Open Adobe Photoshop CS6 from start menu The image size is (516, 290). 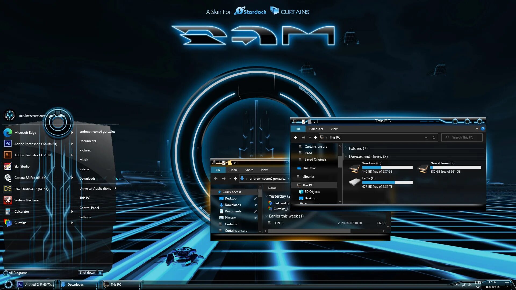point(35,143)
